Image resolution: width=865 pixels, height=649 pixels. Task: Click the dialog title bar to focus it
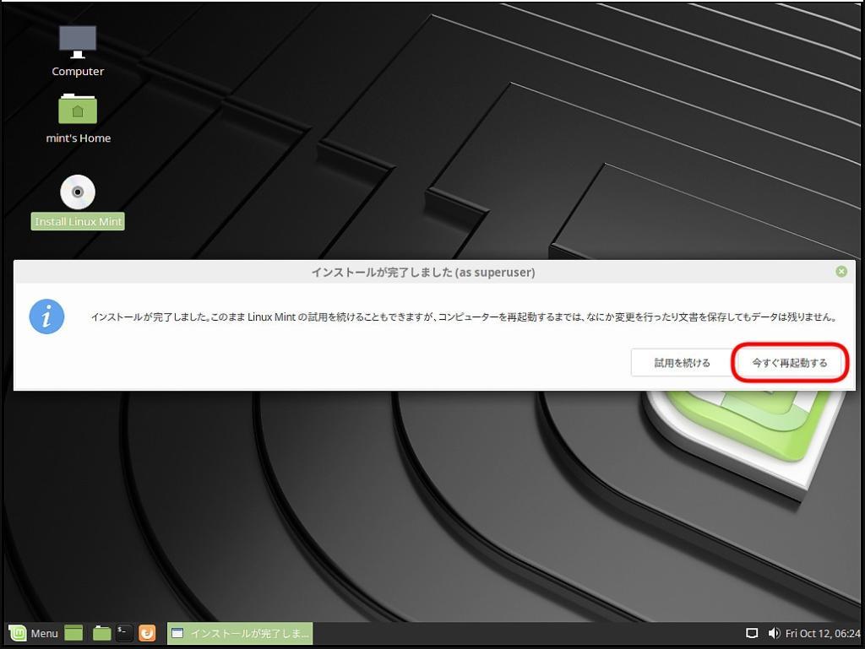pyautogui.click(x=422, y=272)
